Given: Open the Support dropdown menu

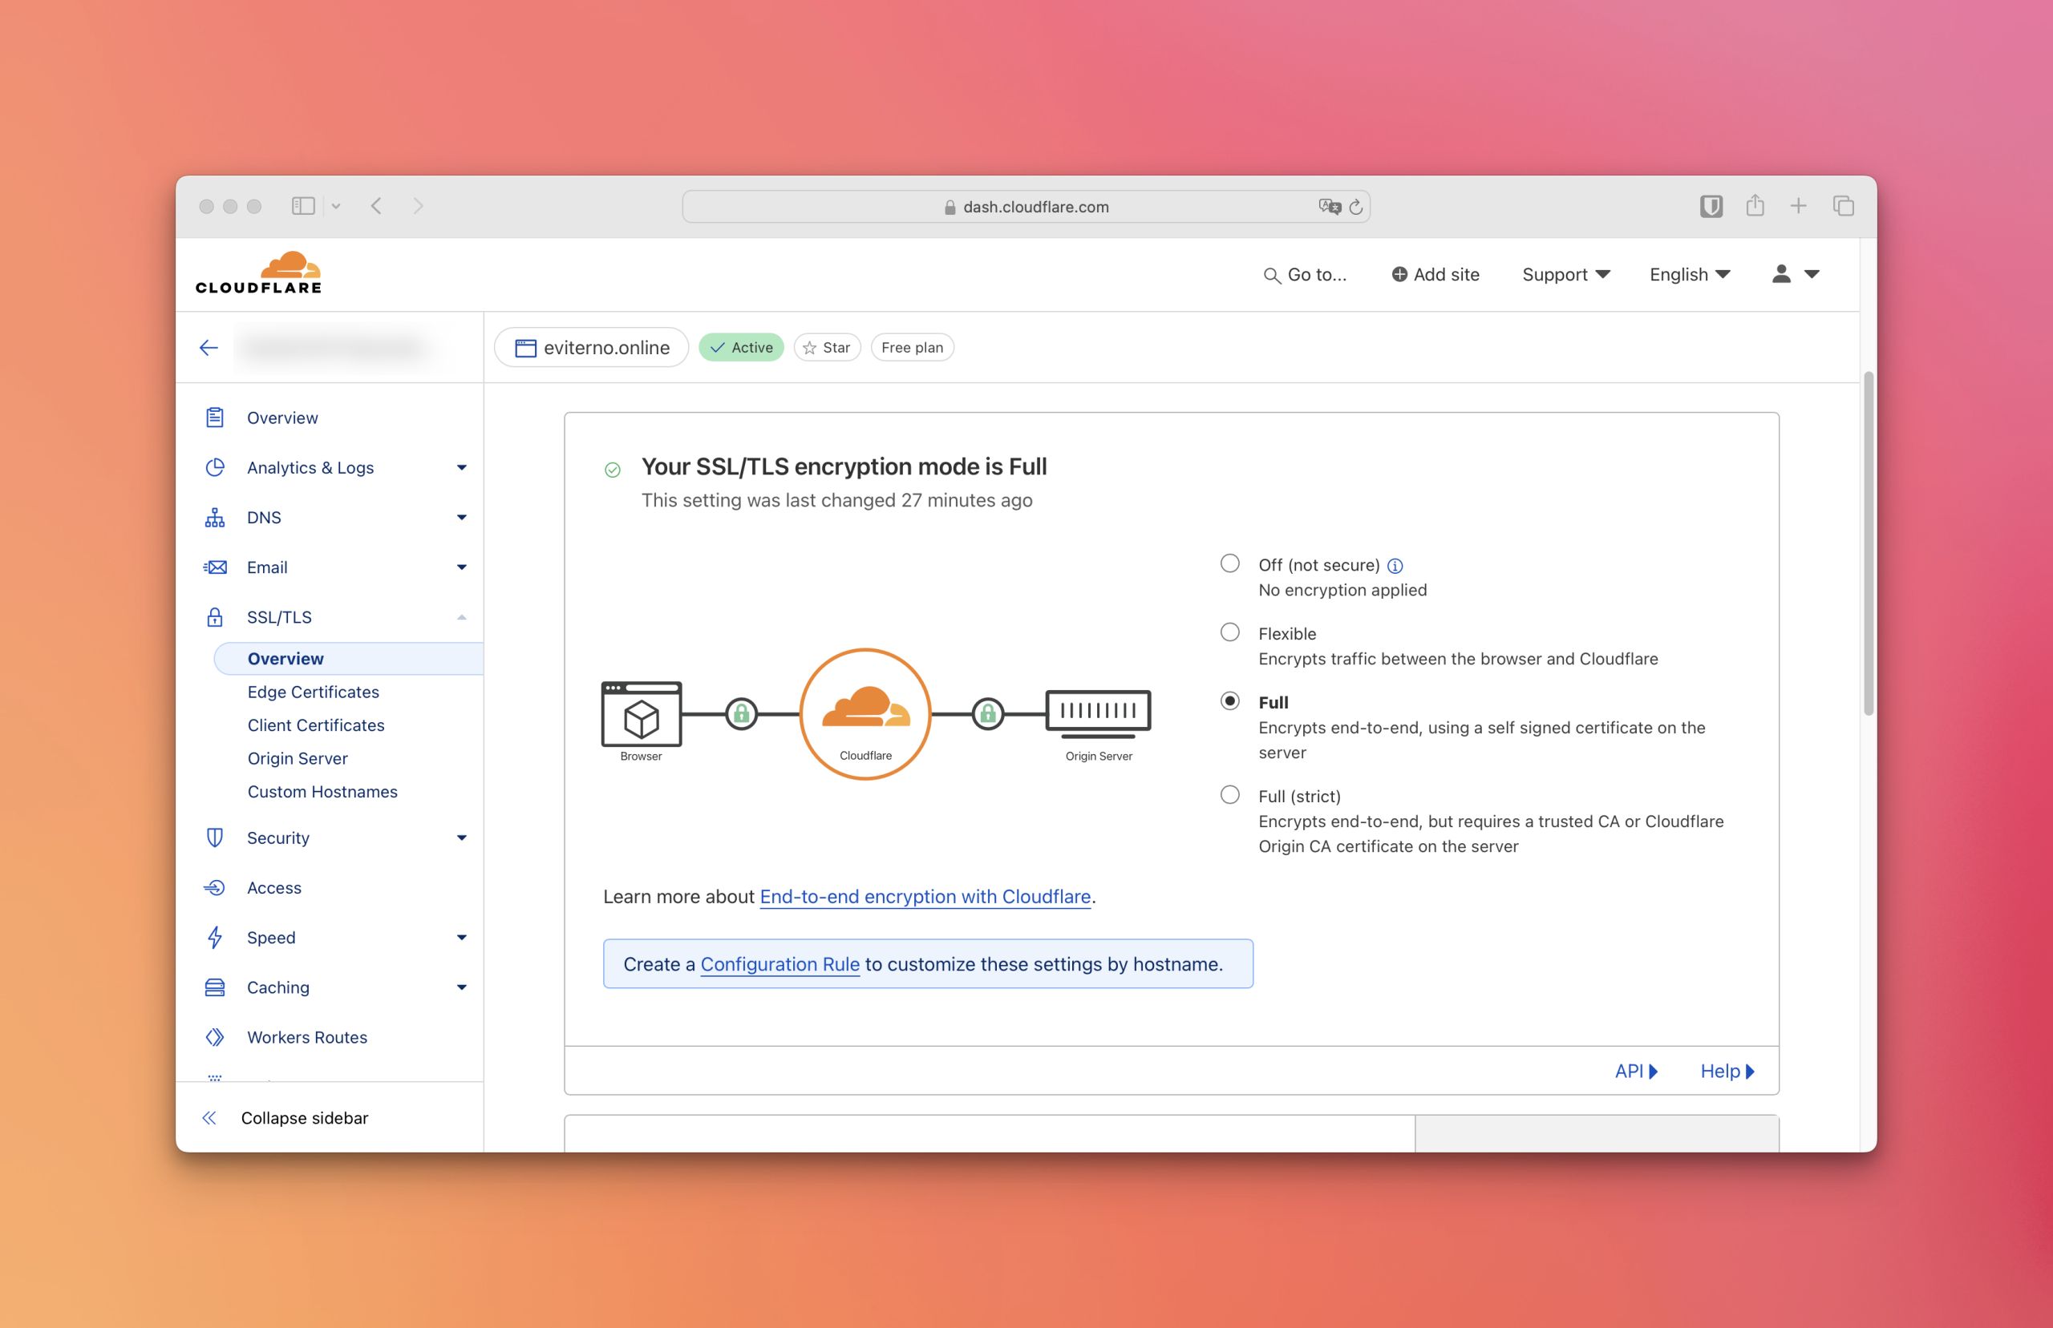Looking at the screenshot, I should coord(1566,274).
